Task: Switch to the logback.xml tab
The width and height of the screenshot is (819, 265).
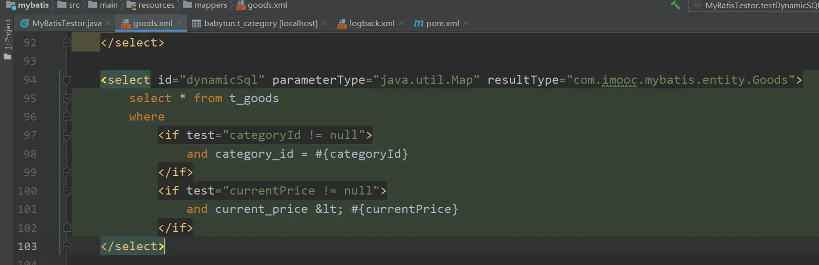Action: [x=372, y=23]
